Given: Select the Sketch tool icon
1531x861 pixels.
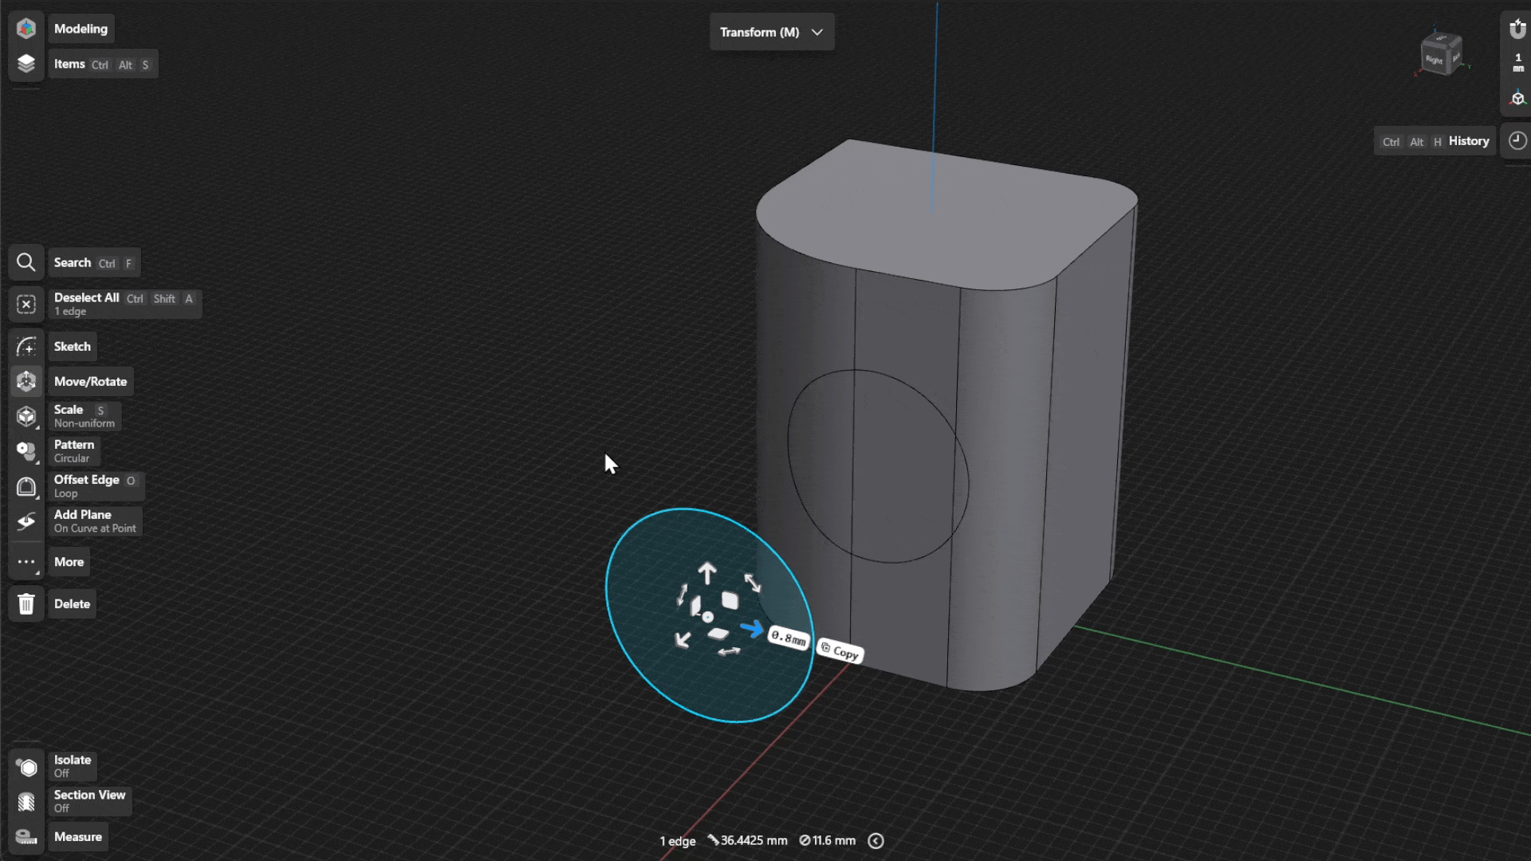Looking at the screenshot, I should (26, 347).
